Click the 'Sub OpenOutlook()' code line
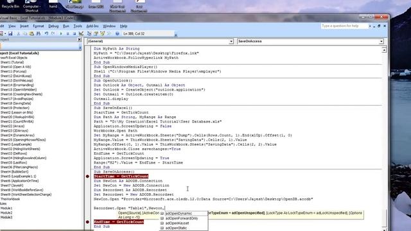411x231 pixels. tap(113, 81)
